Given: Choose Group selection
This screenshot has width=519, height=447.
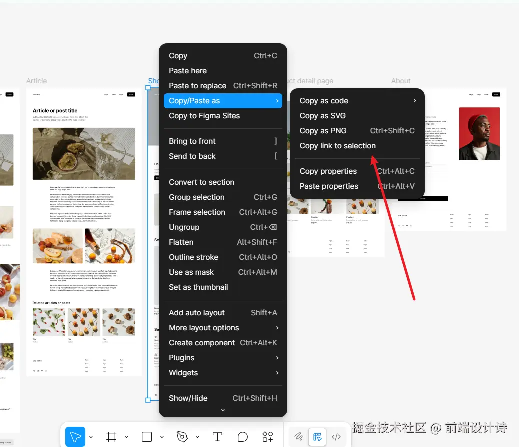Looking at the screenshot, I should pyautogui.click(x=223, y=197).
